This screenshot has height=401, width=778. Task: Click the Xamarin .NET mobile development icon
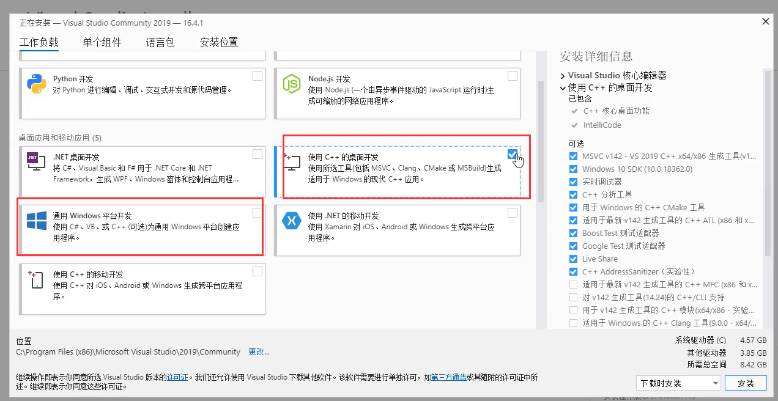292,220
